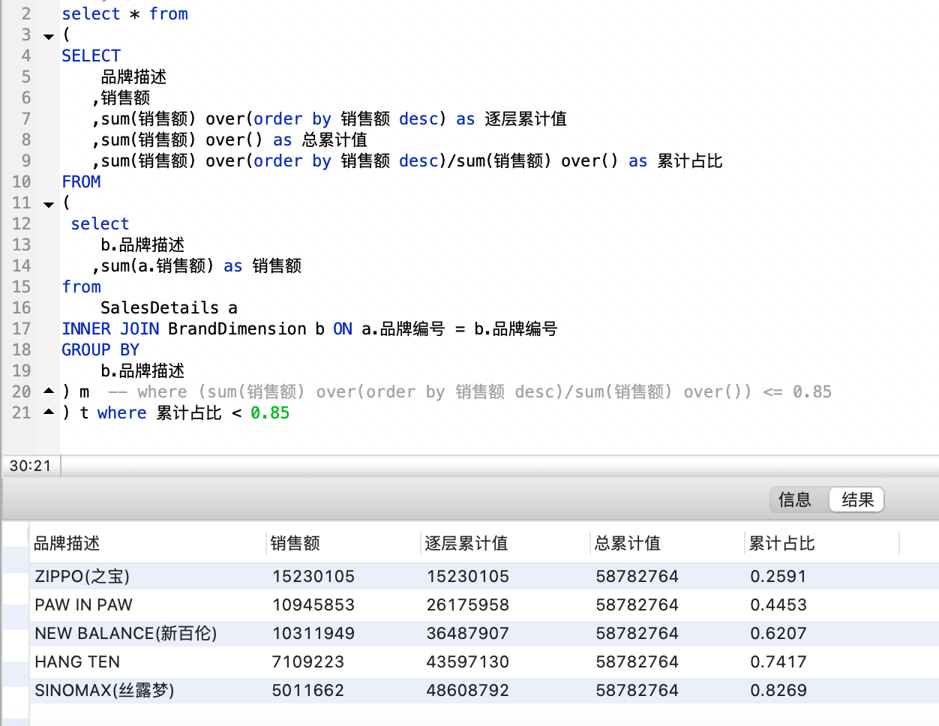This screenshot has width=939, height=726.
Task: Click sales value 5011662 in SINOMAX row
Action: pyautogui.click(x=308, y=690)
